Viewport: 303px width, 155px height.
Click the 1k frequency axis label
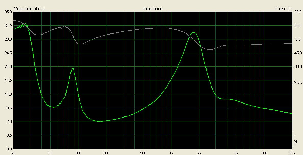coord(171,153)
